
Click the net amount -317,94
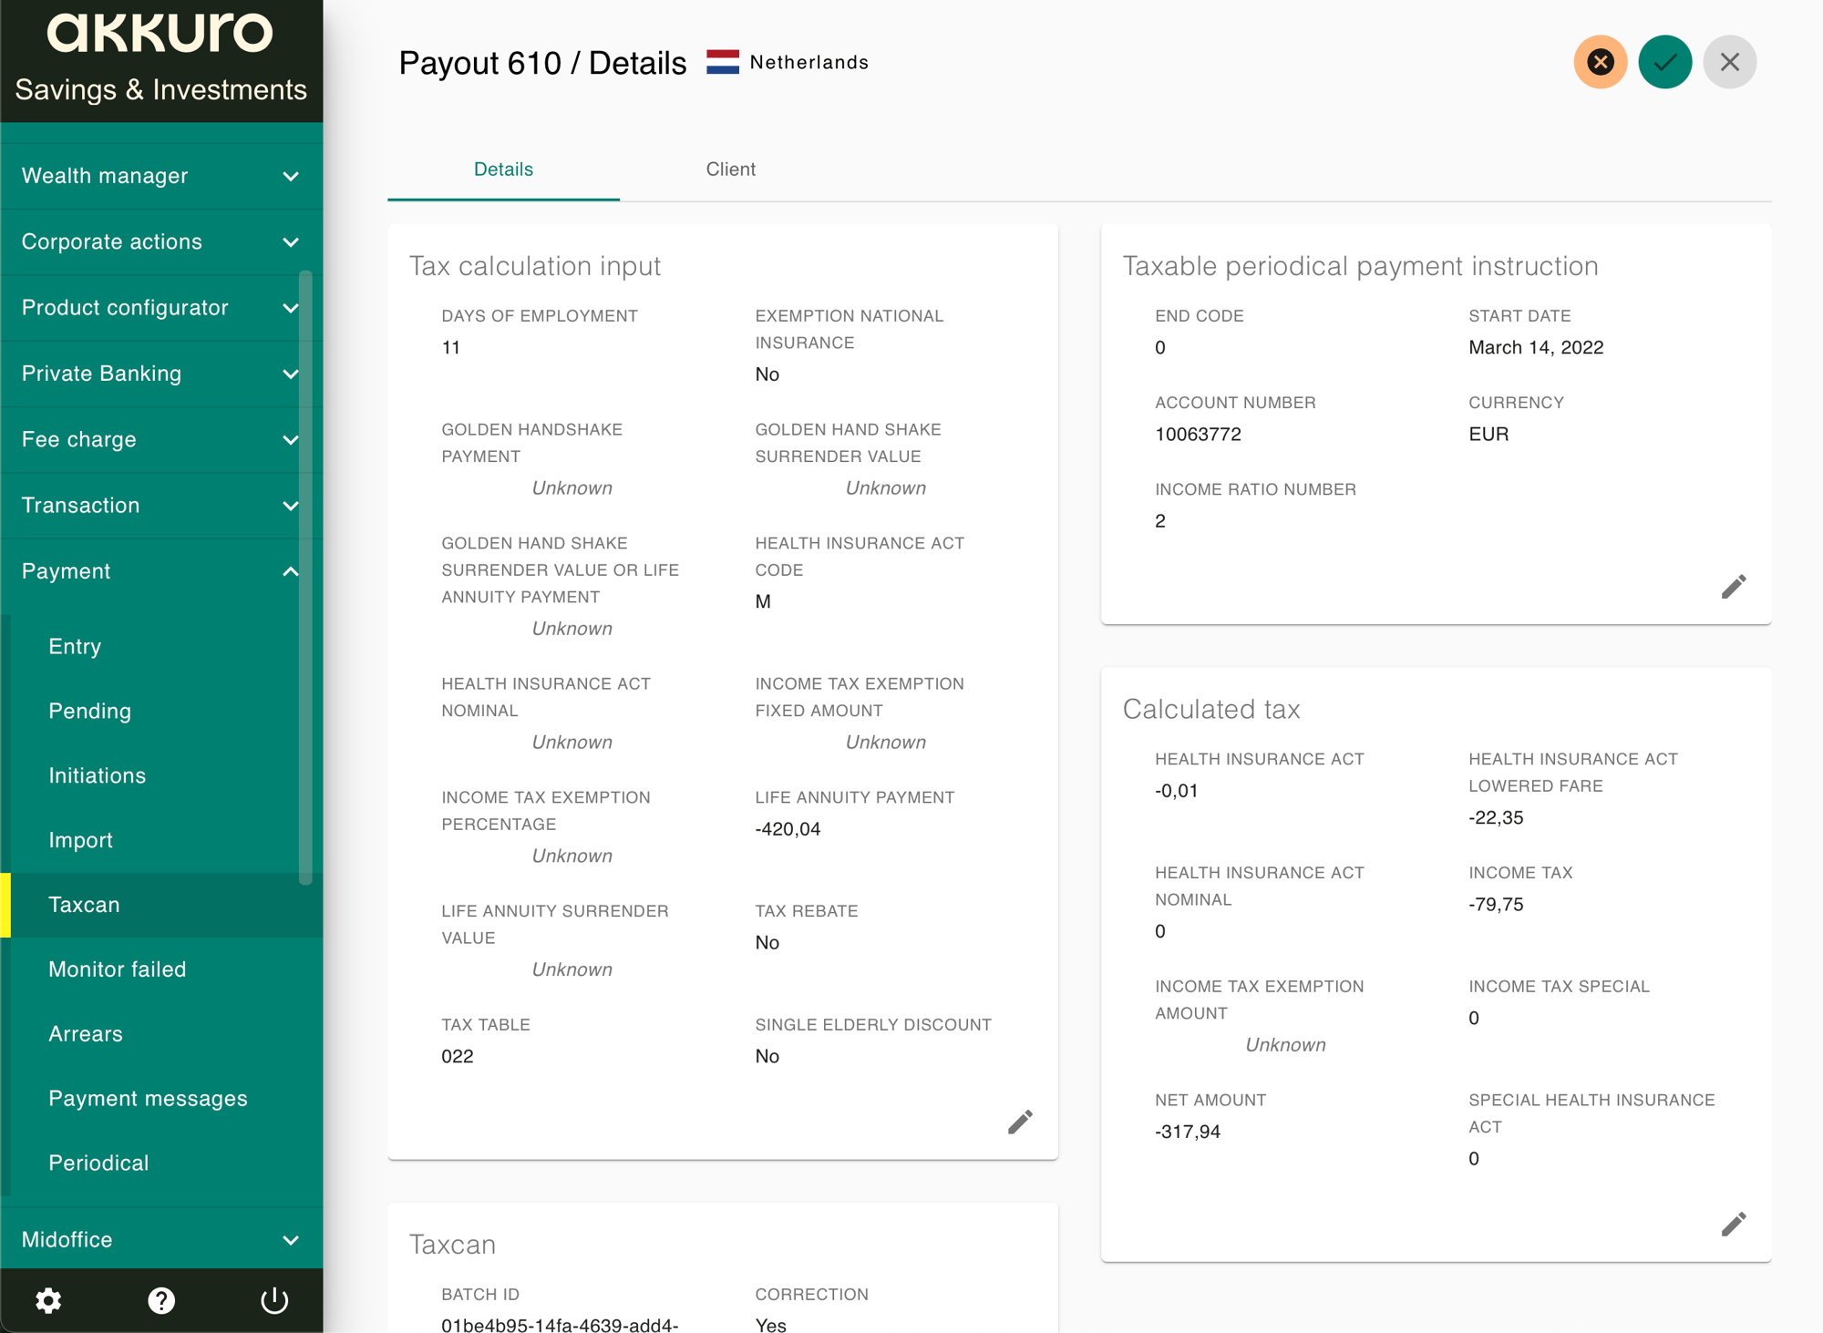pos(1188,1132)
